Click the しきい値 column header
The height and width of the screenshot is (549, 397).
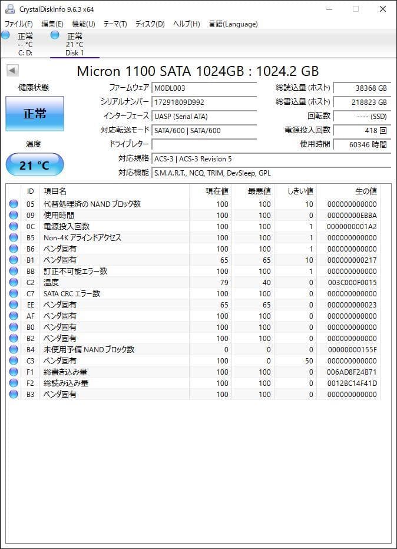click(295, 191)
